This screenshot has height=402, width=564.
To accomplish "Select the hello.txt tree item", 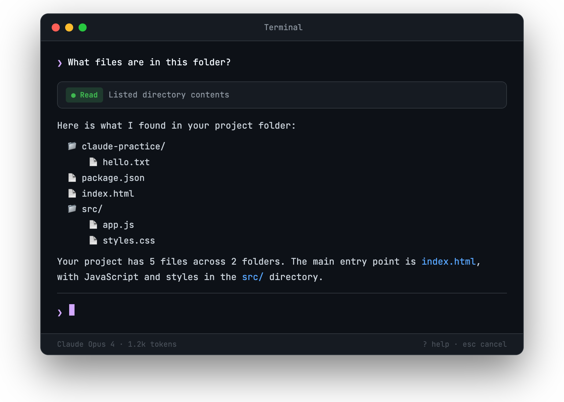I will click(126, 161).
